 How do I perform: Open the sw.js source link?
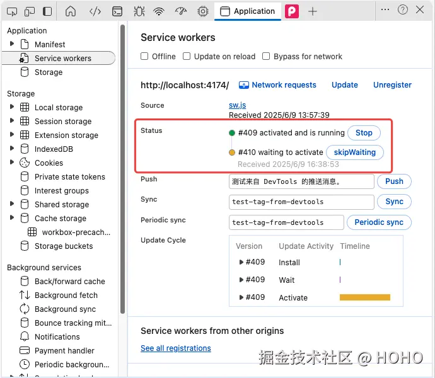pos(237,105)
